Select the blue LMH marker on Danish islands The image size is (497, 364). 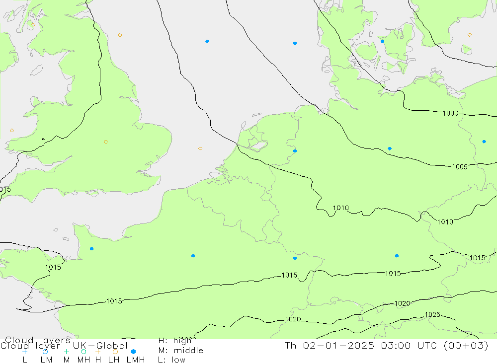tap(383, 41)
